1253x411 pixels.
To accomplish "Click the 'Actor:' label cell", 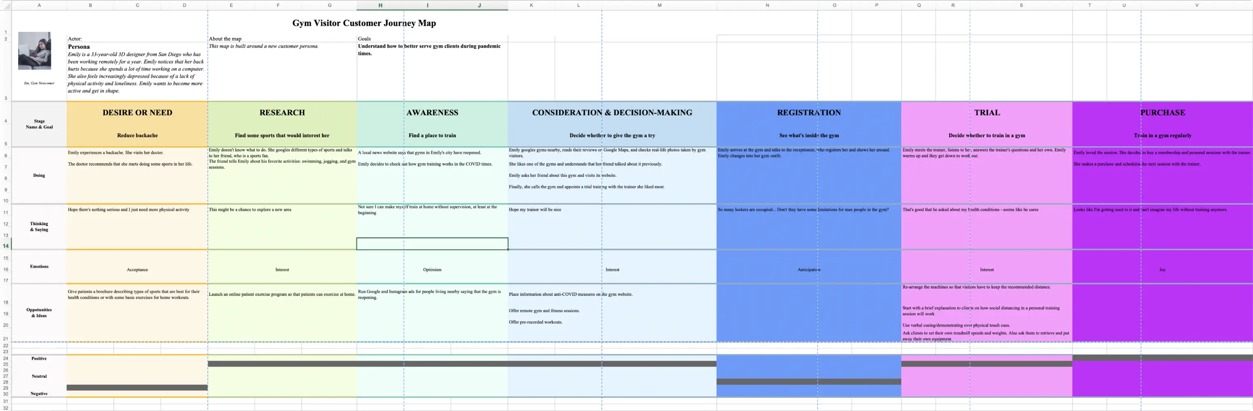I will tap(75, 39).
